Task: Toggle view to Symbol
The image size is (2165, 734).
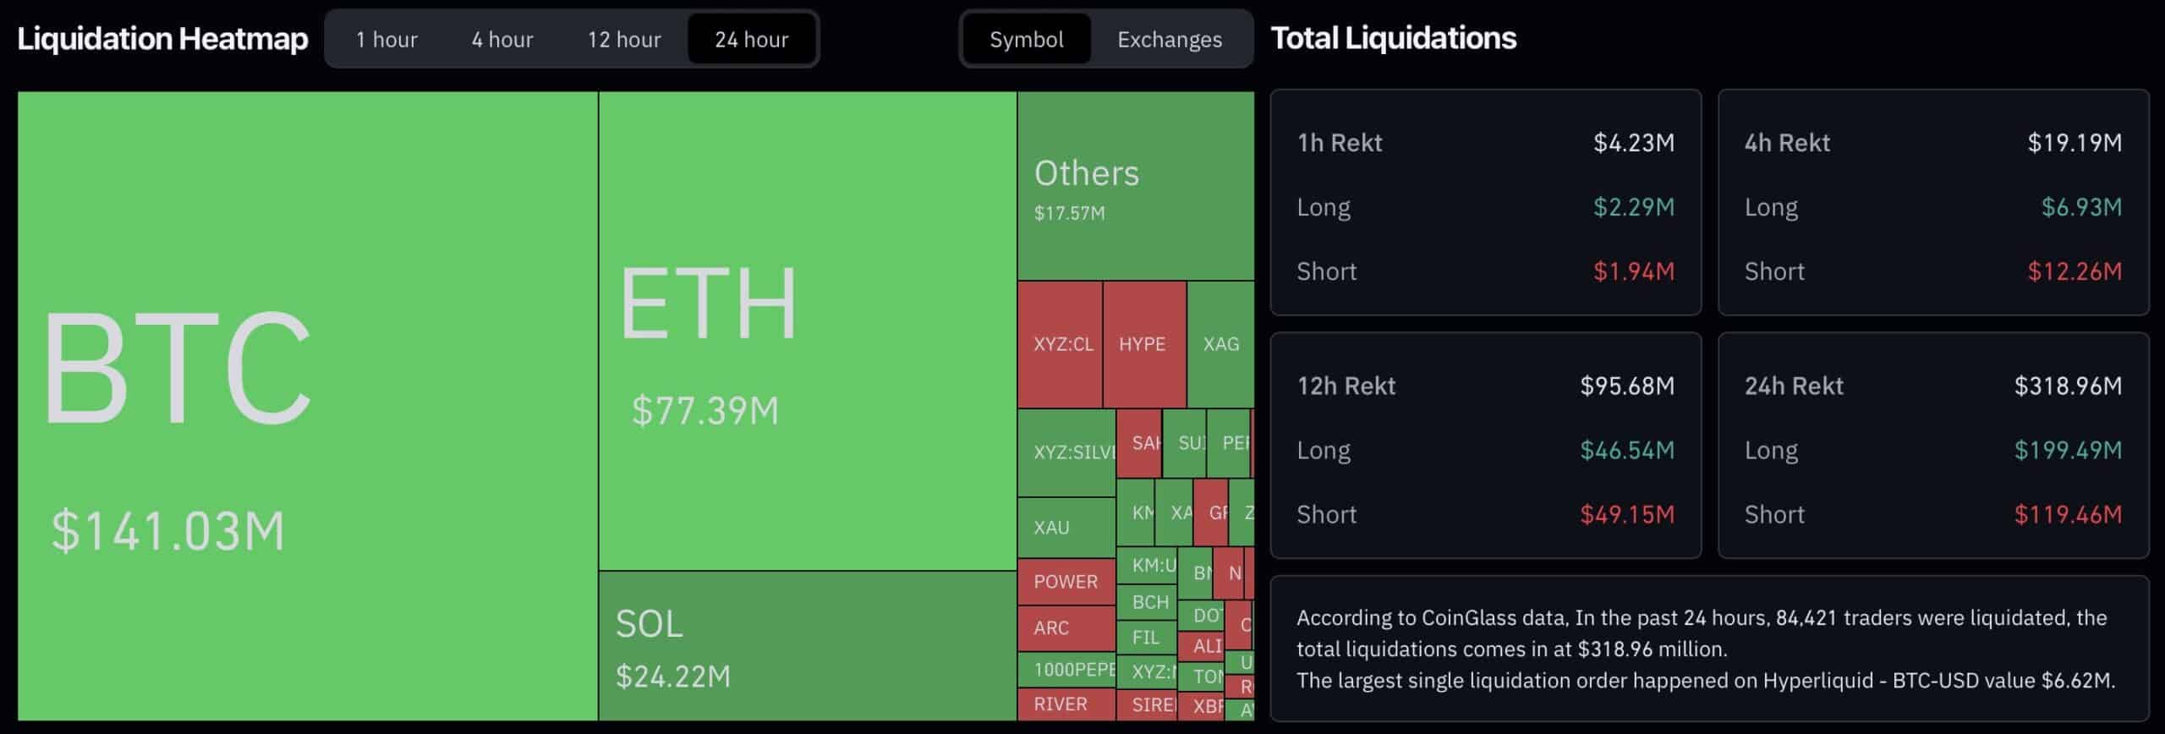Action: coord(1026,40)
